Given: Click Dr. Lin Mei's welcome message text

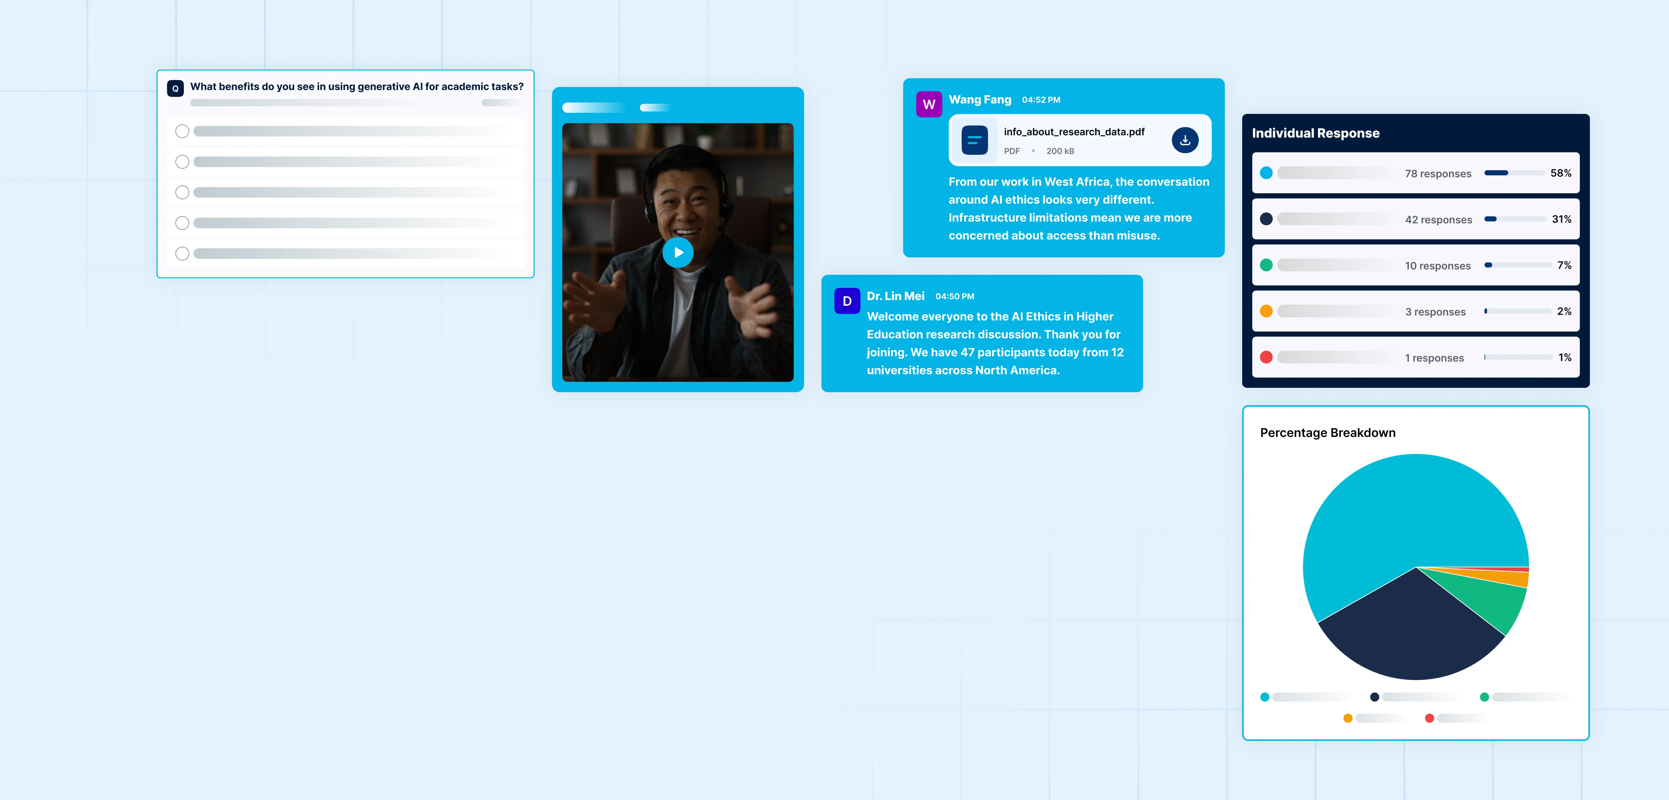Looking at the screenshot, I should pyautogui.click(x=995, y=343).
